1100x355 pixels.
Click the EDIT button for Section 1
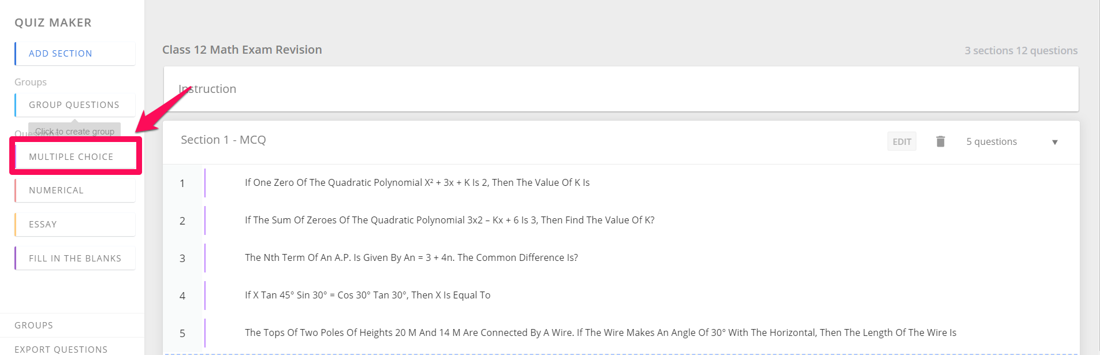click(x=902, y=141)
